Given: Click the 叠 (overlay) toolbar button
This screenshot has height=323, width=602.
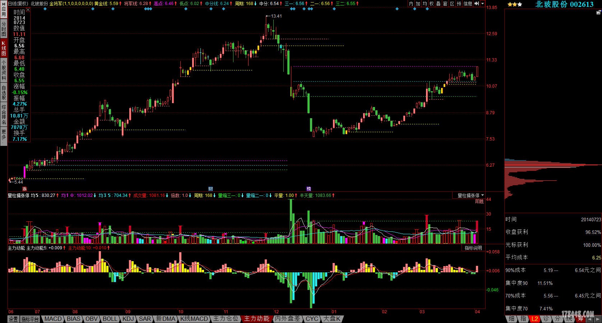Looking at the screenshot, I should 439,4.
